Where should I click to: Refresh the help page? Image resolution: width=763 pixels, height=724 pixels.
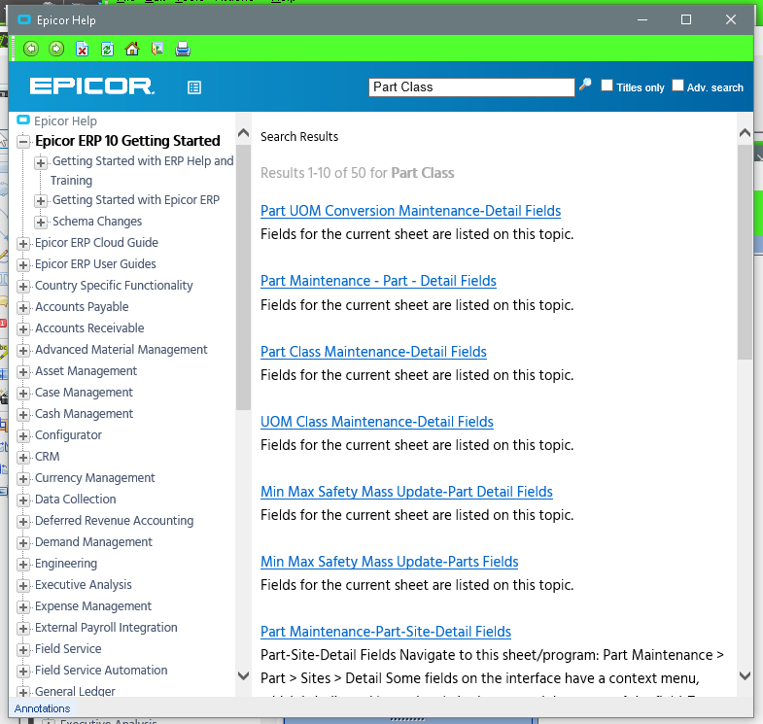click(107, 49)
